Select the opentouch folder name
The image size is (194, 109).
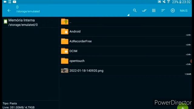pos(77,61)
